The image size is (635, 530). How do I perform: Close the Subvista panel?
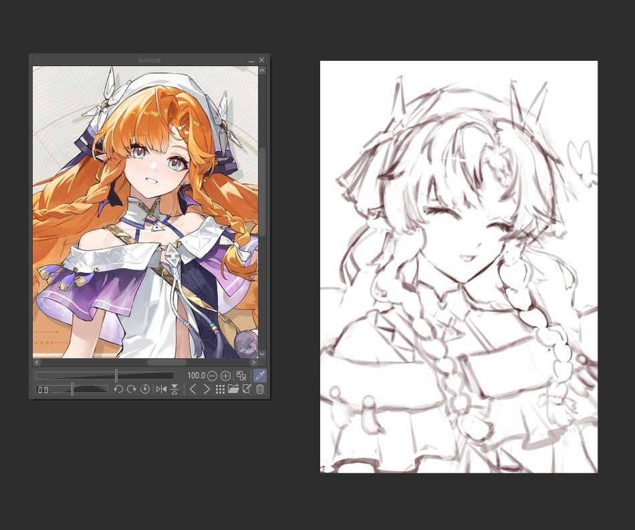coord(261,60)
